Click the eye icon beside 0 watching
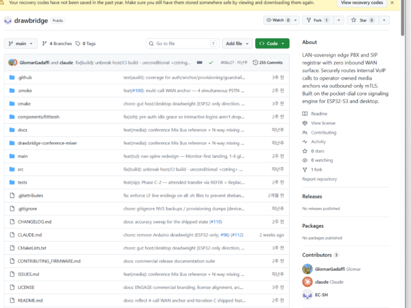The image size is (411, 308). [305, 160]
